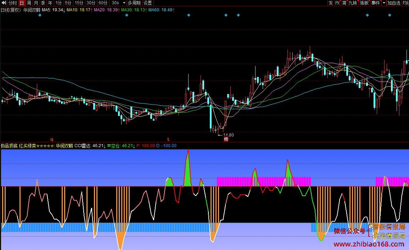The height and width of the screenshot is (250, 409).
Task: Click the rightmost blue diamond event marker
Action: (x=390, y=15)
